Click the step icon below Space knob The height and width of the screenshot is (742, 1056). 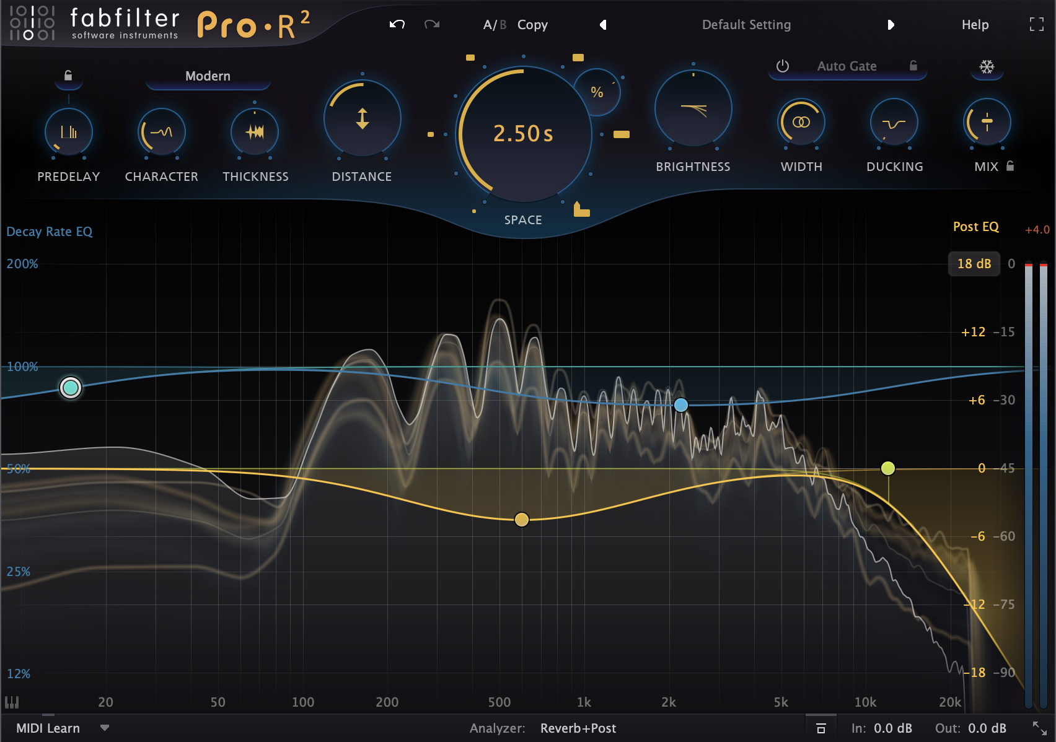point(581,209)
